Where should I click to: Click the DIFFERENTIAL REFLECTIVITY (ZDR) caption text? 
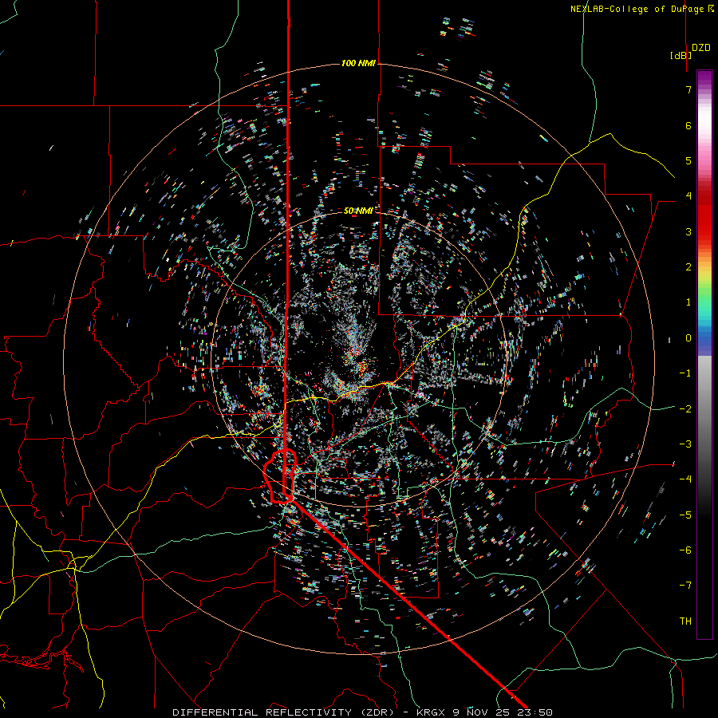coord(283,712)
